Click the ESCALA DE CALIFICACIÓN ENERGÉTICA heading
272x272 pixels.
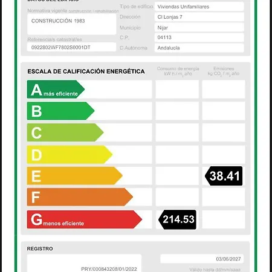click(86, 71)
